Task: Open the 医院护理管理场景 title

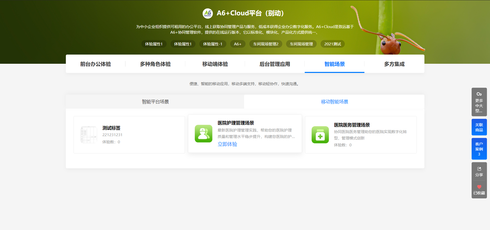Action: pyautogui.click(x=236, y=123)
